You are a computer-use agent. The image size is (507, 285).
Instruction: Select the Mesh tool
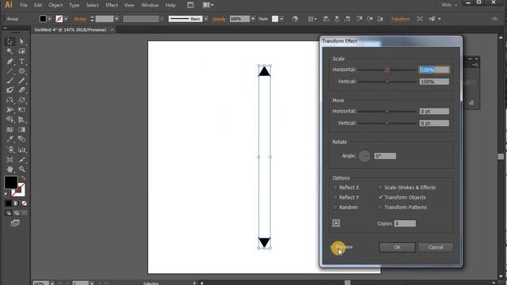click(10, 130)
